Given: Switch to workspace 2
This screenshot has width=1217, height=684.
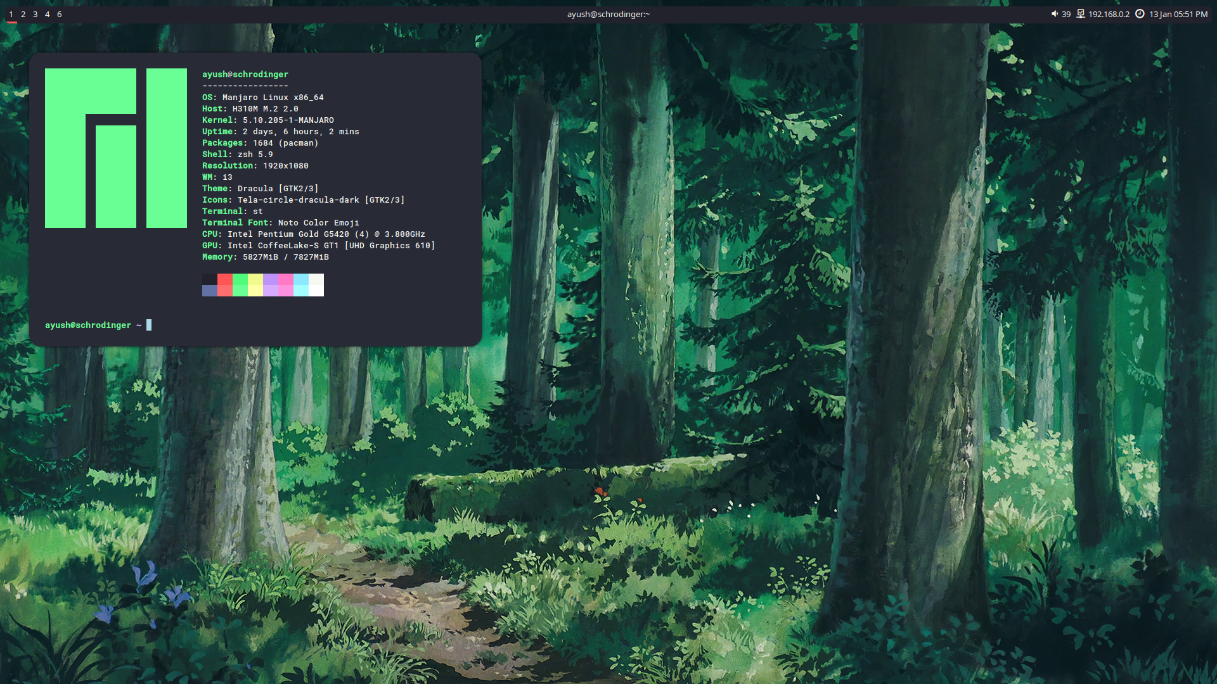Looking at the screenshot, I should coord(23,14).
